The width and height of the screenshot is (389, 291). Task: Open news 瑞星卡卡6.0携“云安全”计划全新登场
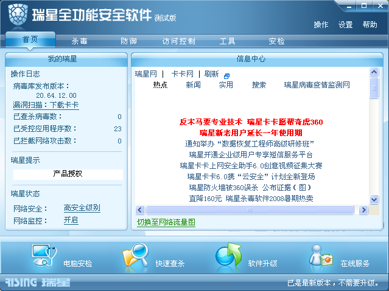(251, 177)
